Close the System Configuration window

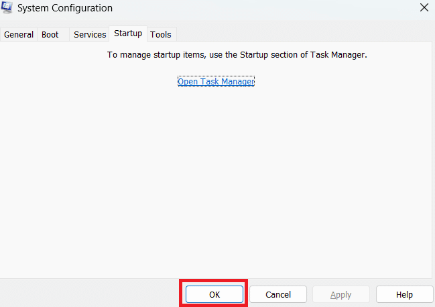[424, 8]
